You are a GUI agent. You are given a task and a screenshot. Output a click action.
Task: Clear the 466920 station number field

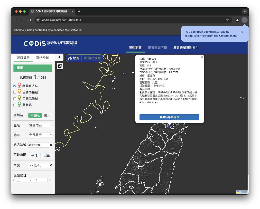click(x=51, y=145)
